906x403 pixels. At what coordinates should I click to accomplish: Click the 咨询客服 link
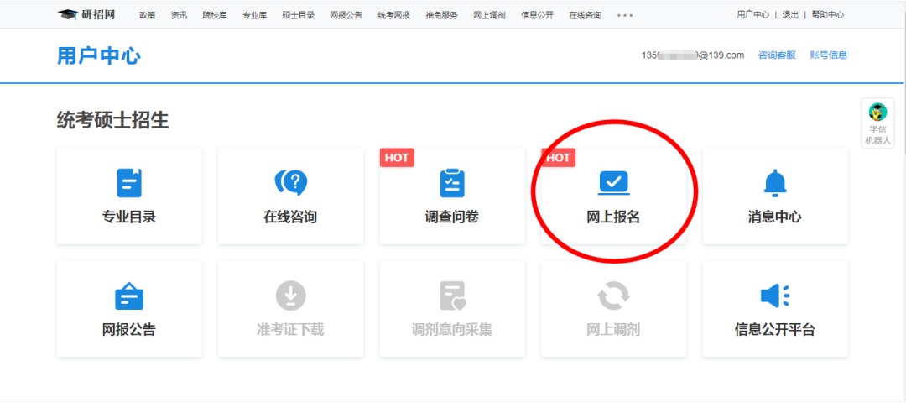coord(777,55)
